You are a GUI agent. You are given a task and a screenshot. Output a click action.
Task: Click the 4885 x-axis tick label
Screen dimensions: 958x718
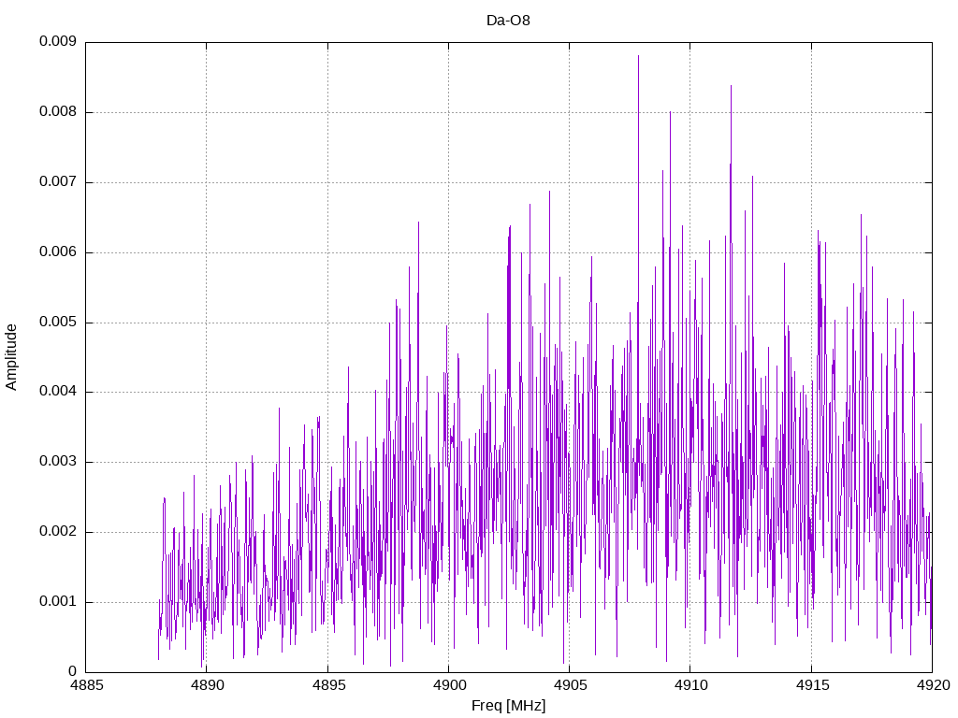pos(86,685)
